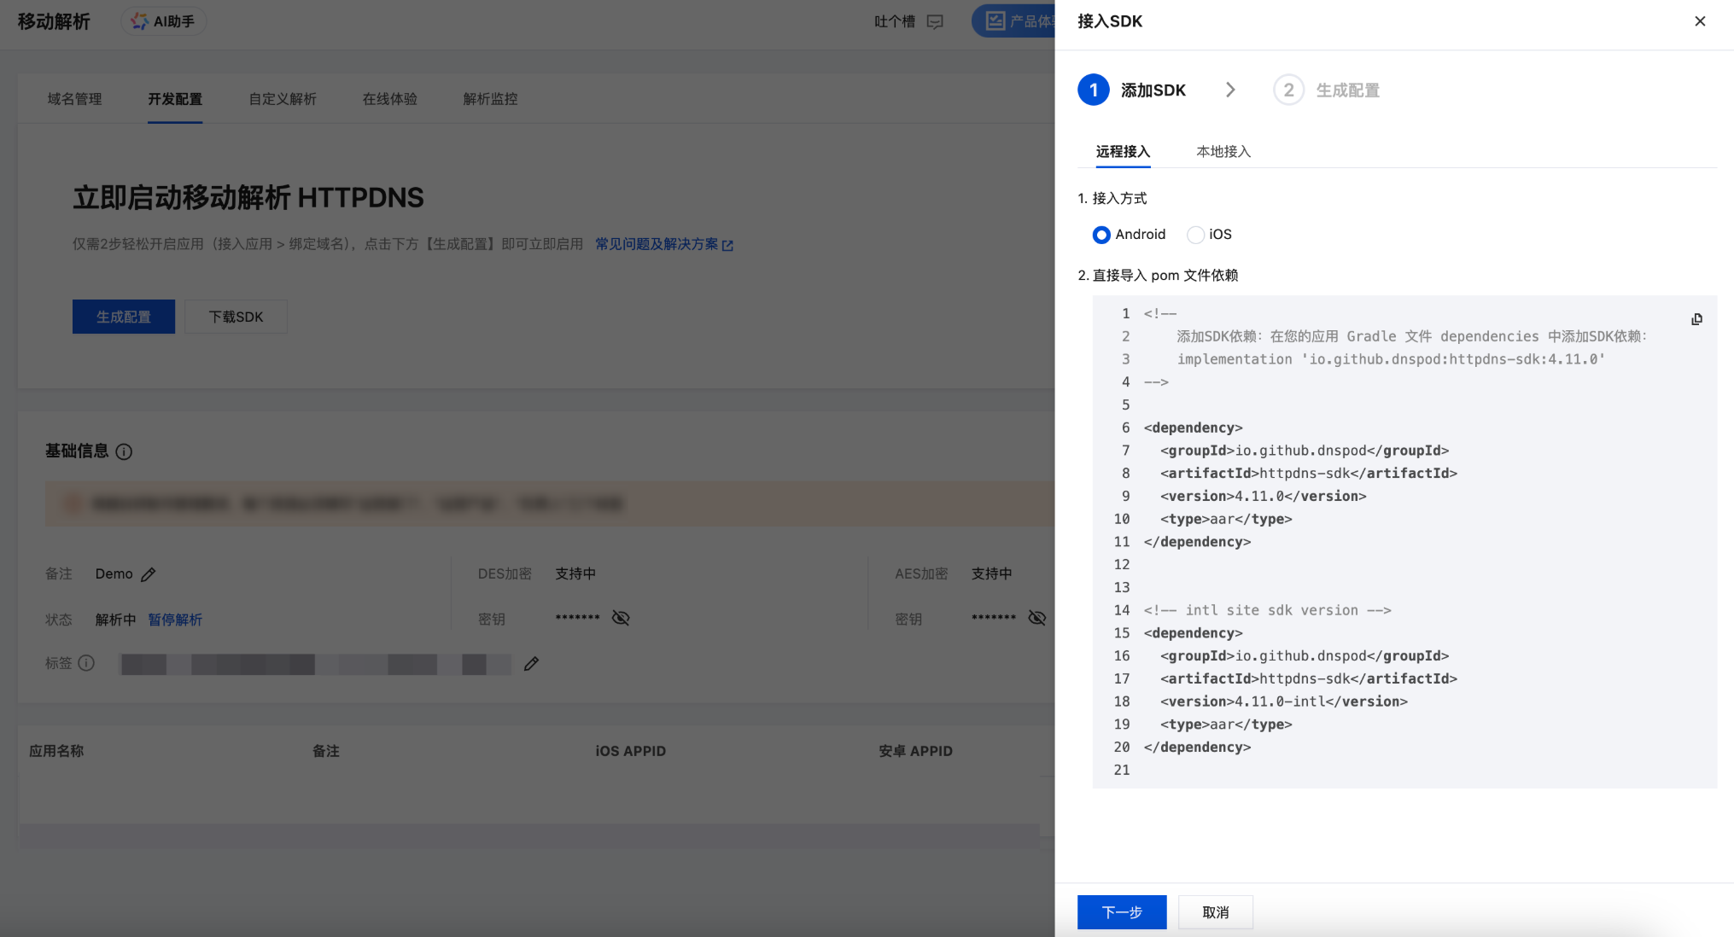Click the info icon next to 标签

[x=86, y=663]
